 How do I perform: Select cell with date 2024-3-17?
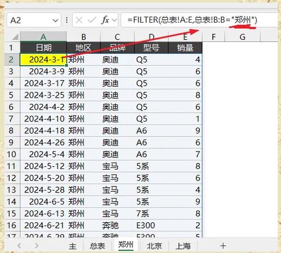tap(43, 83)
